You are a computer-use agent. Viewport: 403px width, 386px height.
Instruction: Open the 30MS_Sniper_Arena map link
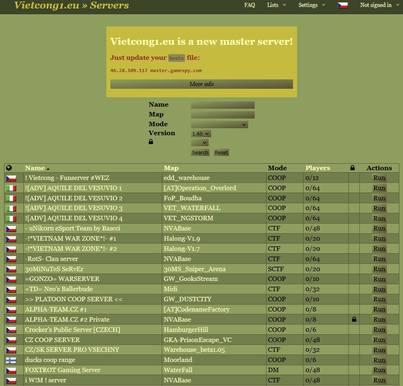pyautogui.click(x=194, y=269)
